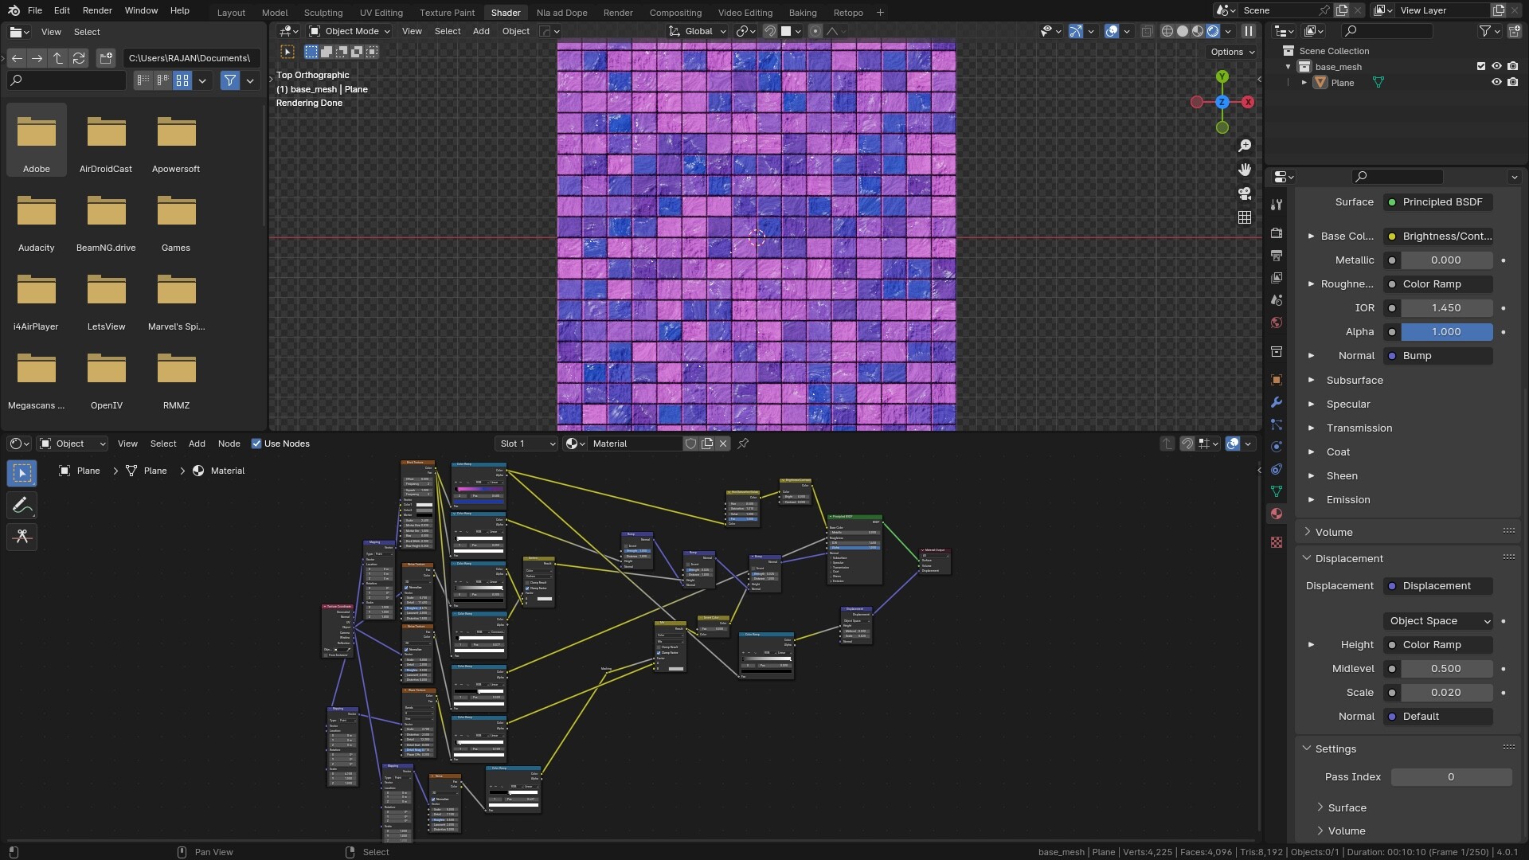
Task: Pin the material in the shader editor header
Action: tap(742, 444)
